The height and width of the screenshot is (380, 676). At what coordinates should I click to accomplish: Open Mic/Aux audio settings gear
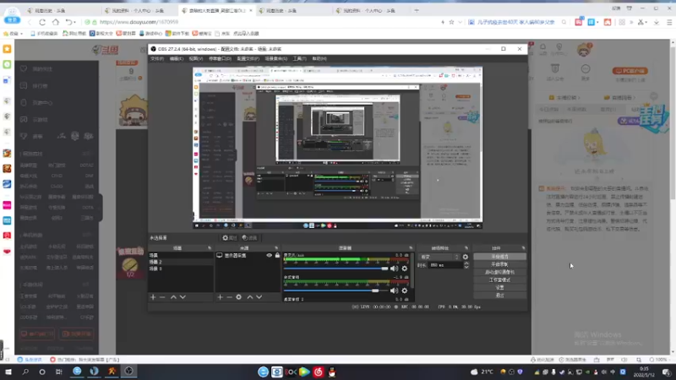tap(405, 269)
